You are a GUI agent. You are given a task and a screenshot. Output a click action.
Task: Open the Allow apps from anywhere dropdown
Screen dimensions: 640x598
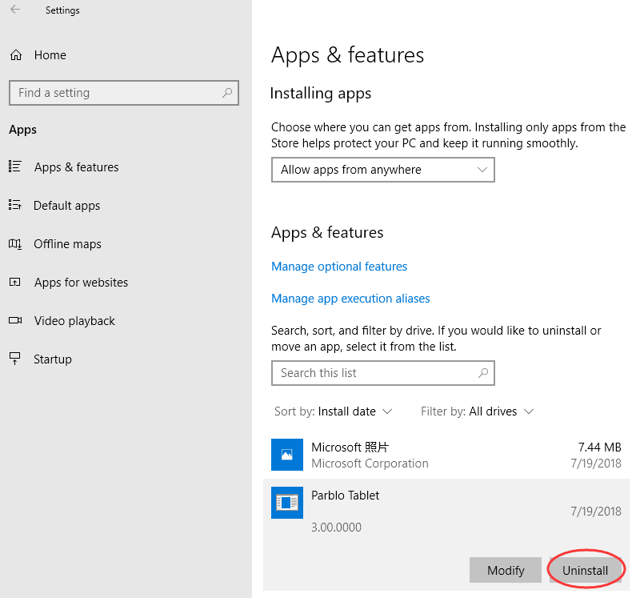click(x=383, y=170)
